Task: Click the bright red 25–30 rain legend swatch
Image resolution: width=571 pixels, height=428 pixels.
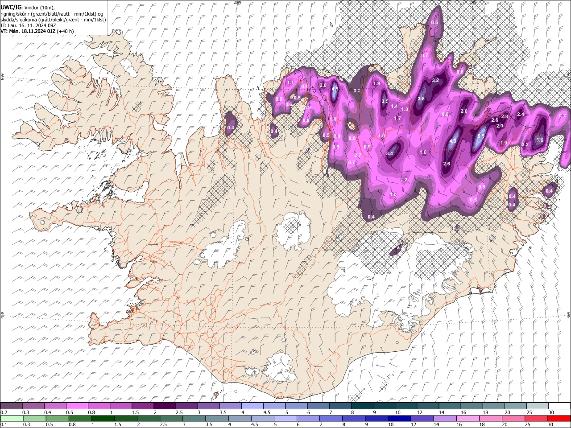Action: [559, 418]
